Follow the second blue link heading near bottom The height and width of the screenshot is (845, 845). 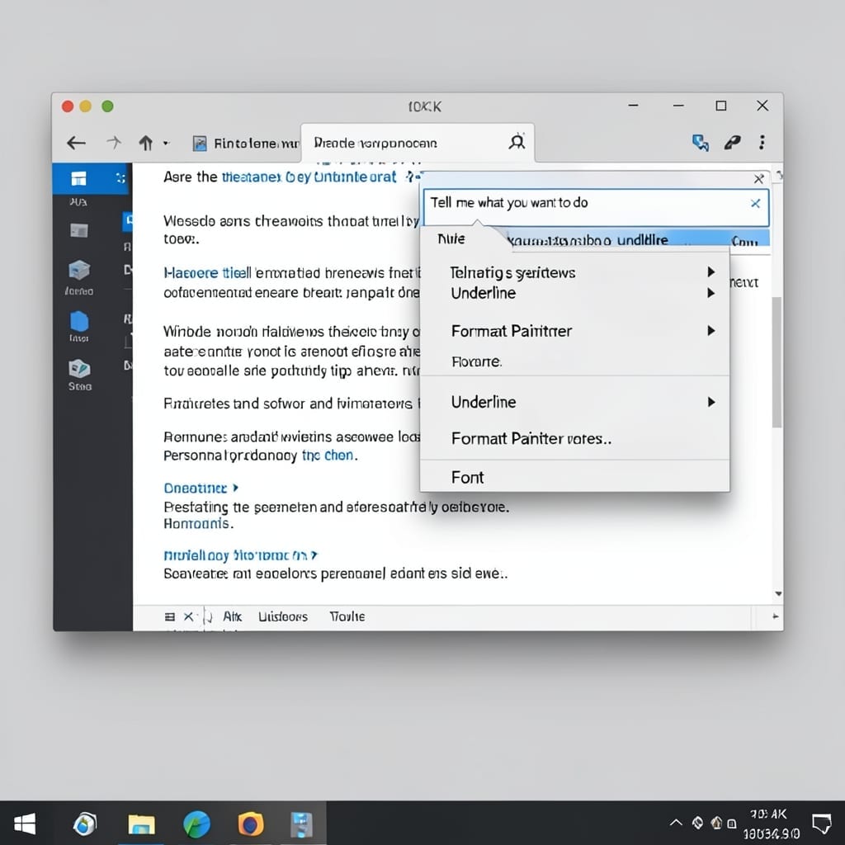tap(240, 555)
